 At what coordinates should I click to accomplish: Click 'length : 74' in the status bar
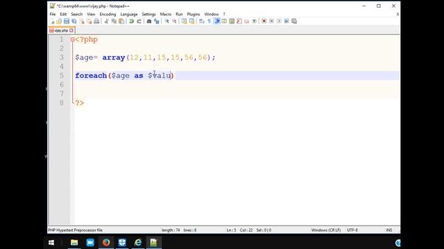click(x=171, y=230)
